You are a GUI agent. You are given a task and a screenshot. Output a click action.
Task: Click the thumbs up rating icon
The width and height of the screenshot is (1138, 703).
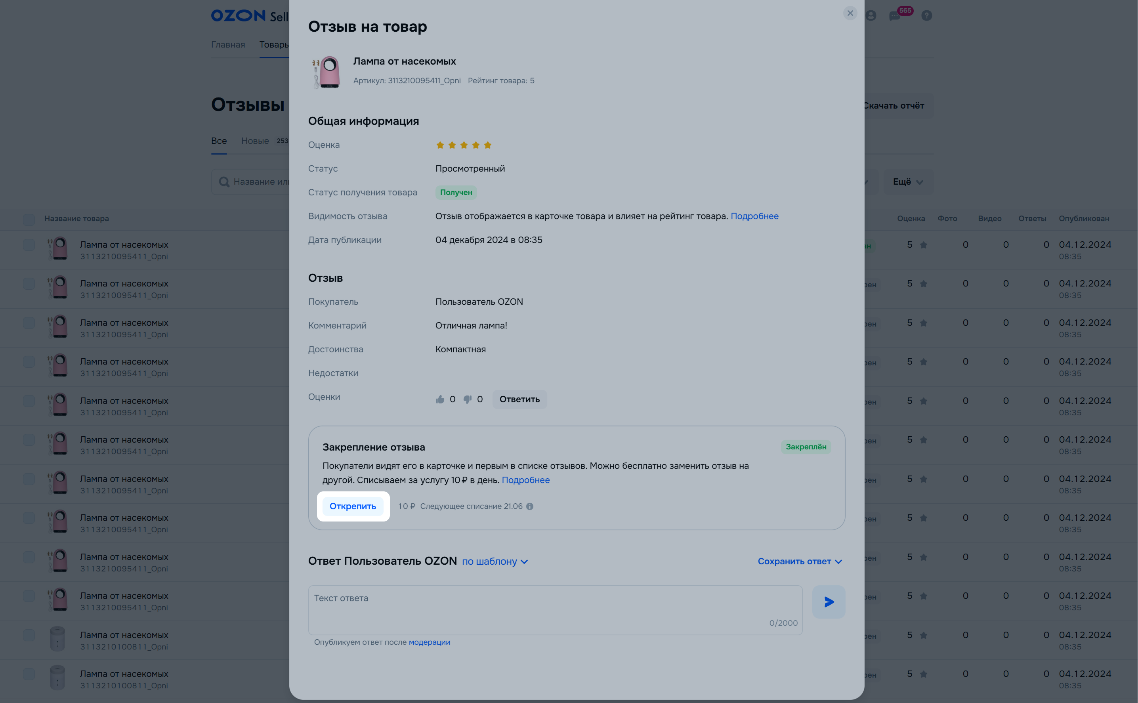tap(440, 399)
